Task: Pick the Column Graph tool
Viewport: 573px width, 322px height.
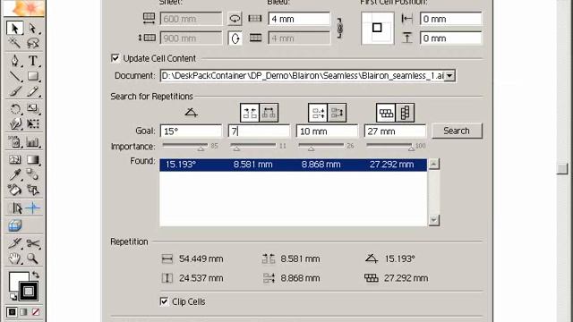Action: 32,142
